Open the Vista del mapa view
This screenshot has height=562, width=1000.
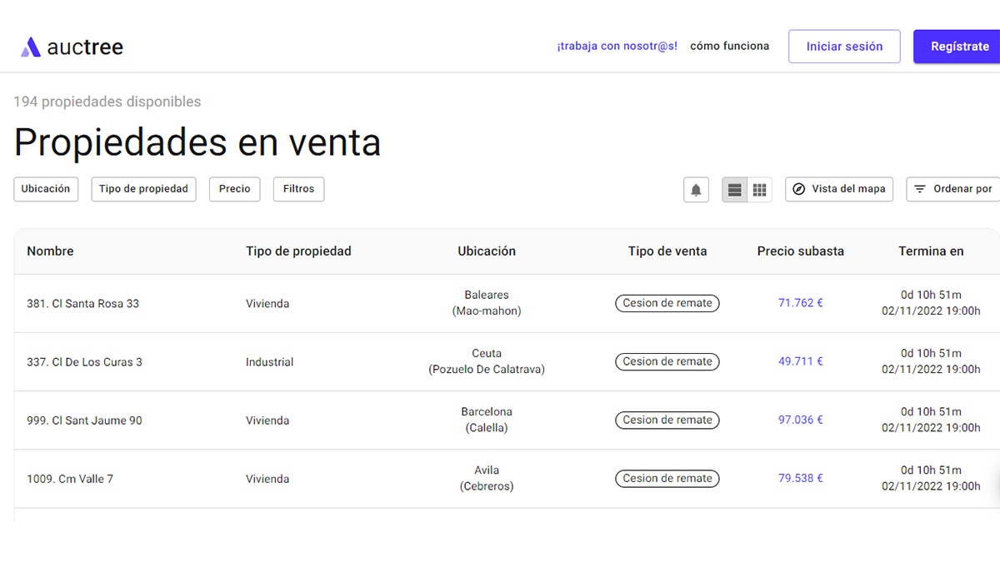point(838,189)
